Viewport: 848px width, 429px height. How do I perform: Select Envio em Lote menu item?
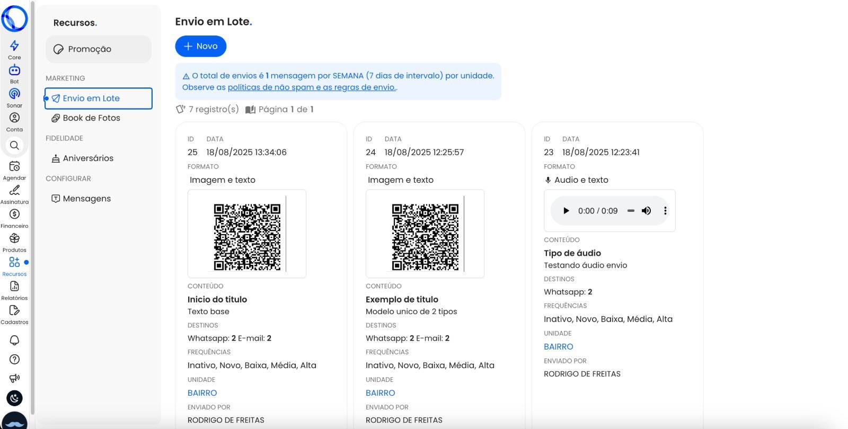click(x=99, y=99)
